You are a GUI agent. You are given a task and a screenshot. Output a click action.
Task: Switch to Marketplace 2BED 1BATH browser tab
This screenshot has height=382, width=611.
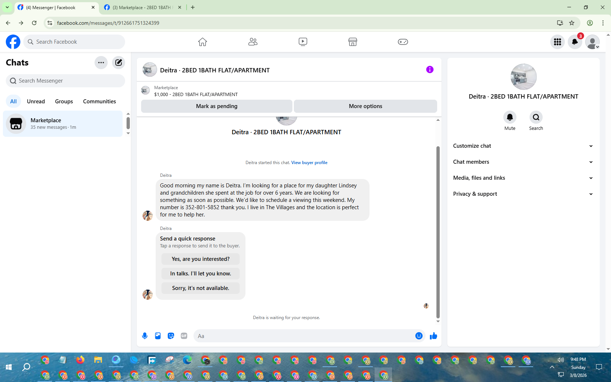(143, 7)
